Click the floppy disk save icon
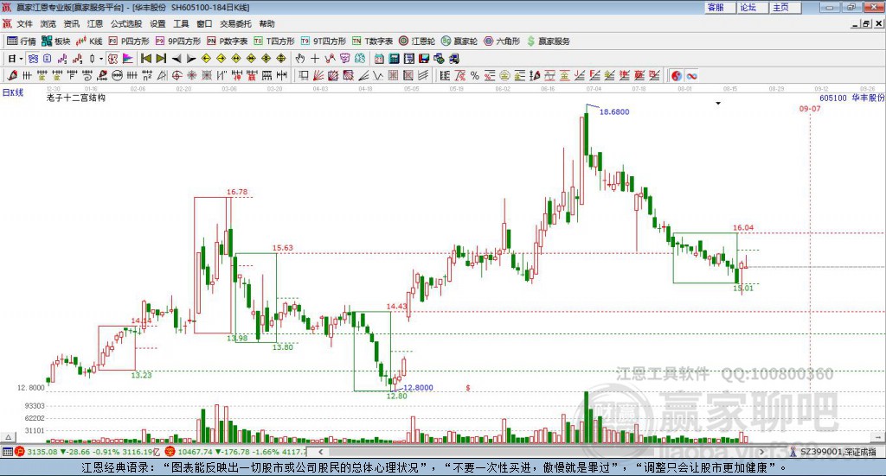Screen dimensions: 886x476 pyautogui.click(x=424, y=59)
